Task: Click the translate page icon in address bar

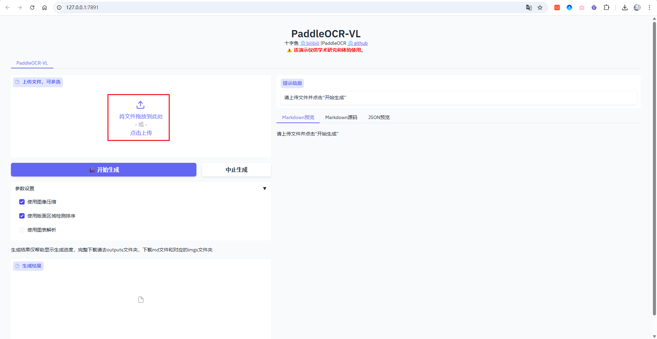Action: coord(529,8)
